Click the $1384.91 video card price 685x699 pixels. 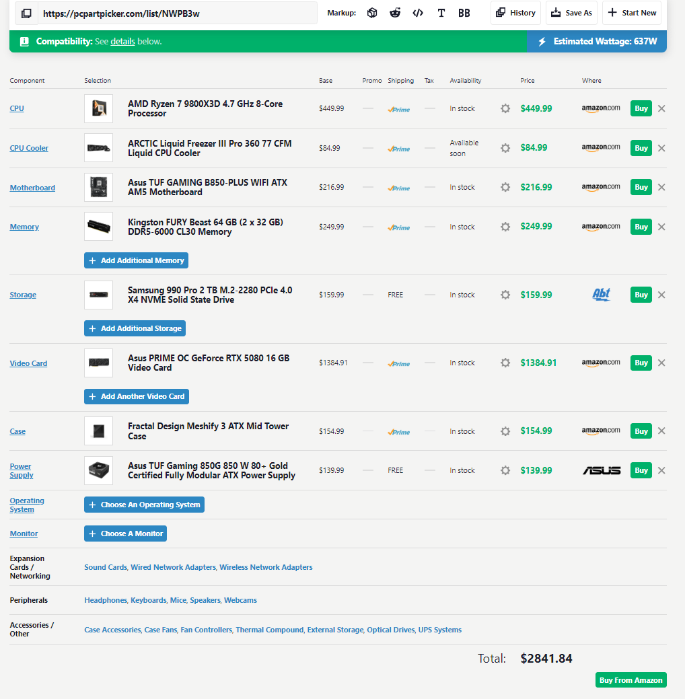pos(538,363)
